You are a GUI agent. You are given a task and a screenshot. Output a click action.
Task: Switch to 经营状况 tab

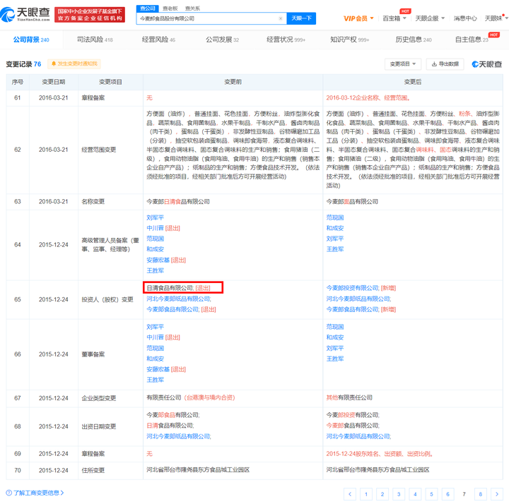(286, 40)
